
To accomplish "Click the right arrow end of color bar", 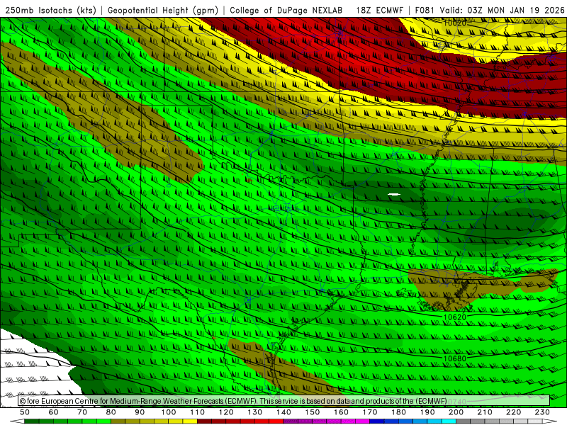I will pos(549,421).
